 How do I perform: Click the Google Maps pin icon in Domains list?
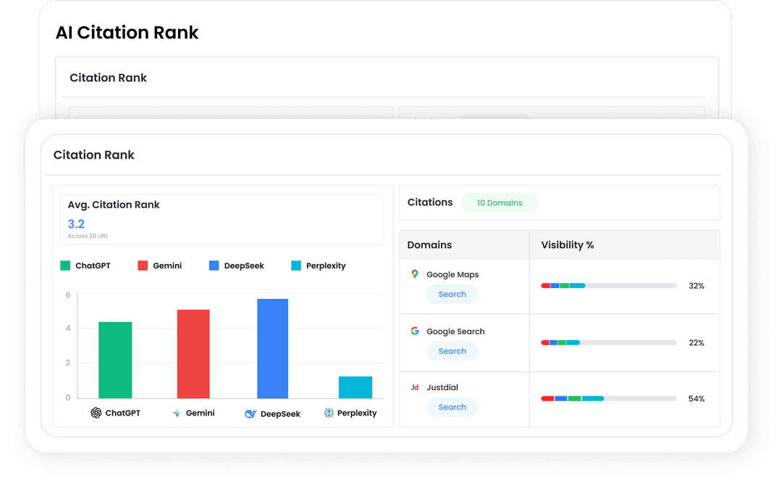coord(415,274)
